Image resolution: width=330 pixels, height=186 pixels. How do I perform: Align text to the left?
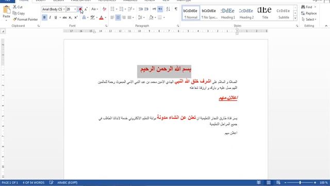point(112,18)
